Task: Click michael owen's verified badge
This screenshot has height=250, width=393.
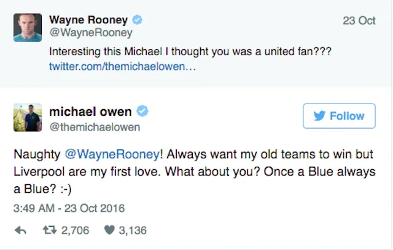Action: 142,111
